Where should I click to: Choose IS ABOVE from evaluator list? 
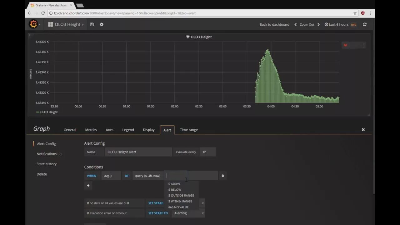tap(174, 184)
